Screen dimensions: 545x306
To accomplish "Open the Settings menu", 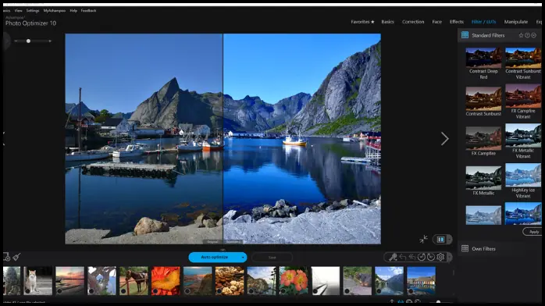I will tap(33, 11).
